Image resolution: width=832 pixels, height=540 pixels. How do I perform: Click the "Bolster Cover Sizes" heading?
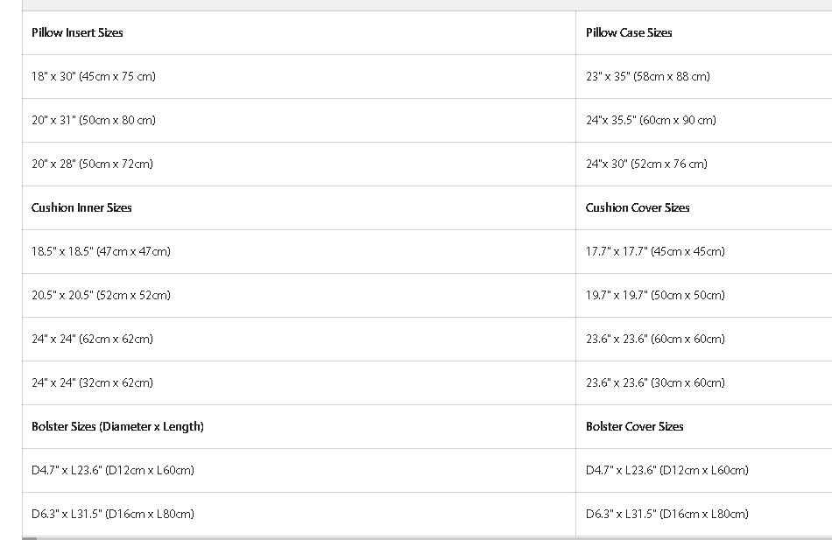(x=635, y=426)
